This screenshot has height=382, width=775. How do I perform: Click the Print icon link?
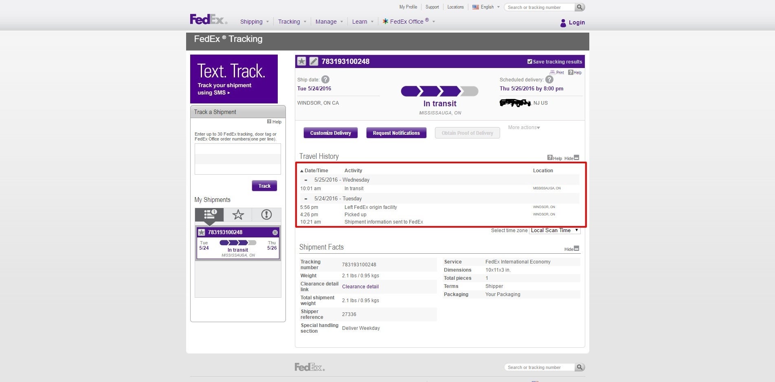pyautogui.click(x=557, y=72)
